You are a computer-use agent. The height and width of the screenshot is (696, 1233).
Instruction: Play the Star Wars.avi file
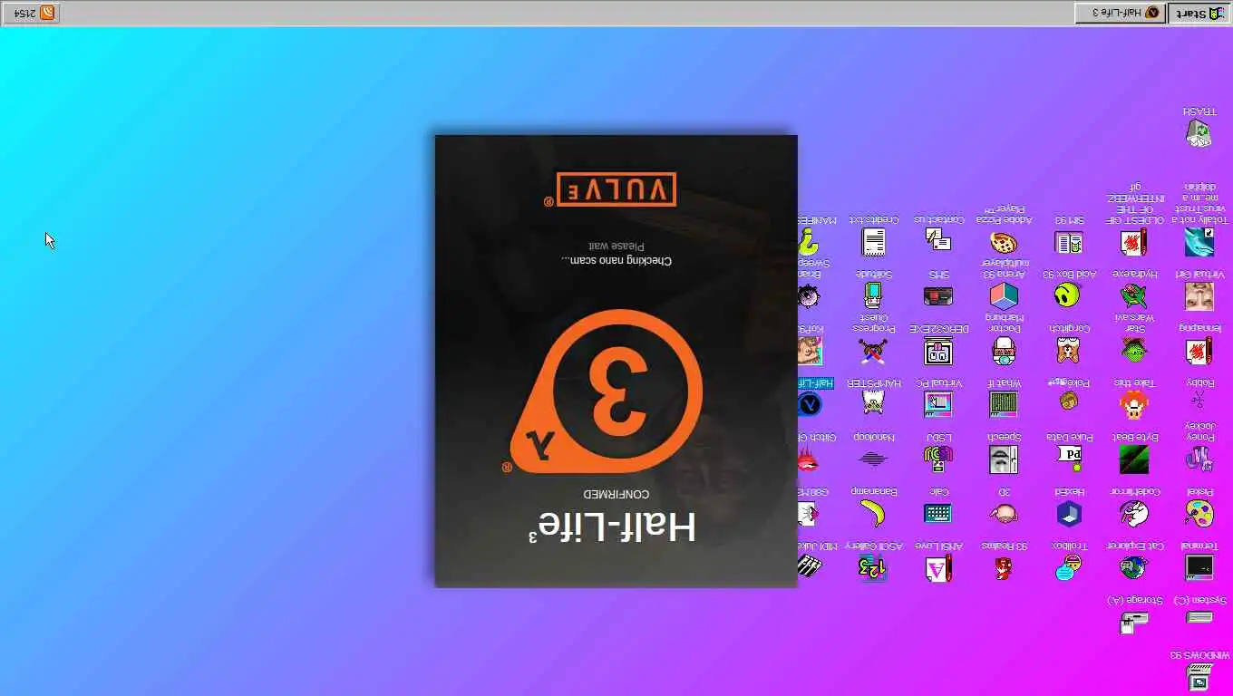pyautogui.click(x=1133, y=350)
